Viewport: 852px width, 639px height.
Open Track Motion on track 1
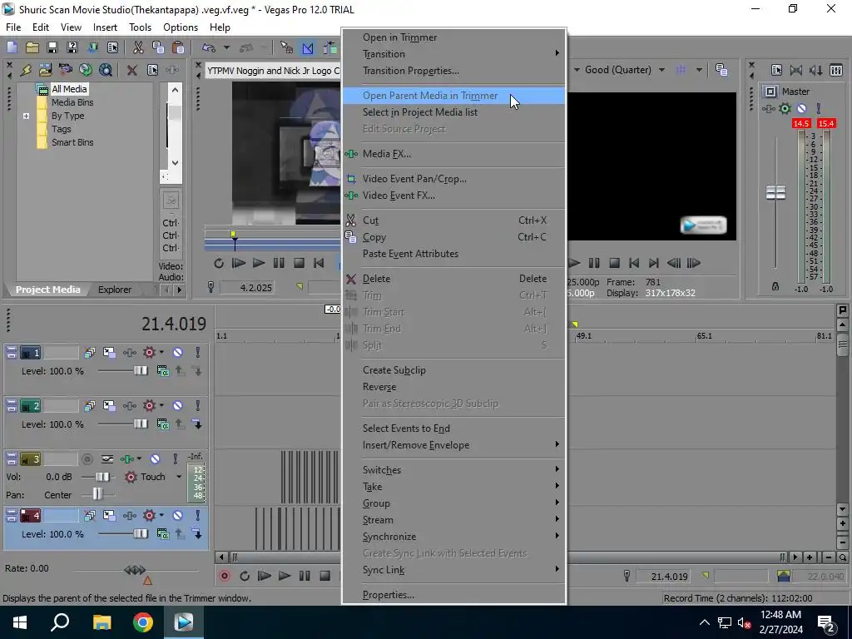109,353
